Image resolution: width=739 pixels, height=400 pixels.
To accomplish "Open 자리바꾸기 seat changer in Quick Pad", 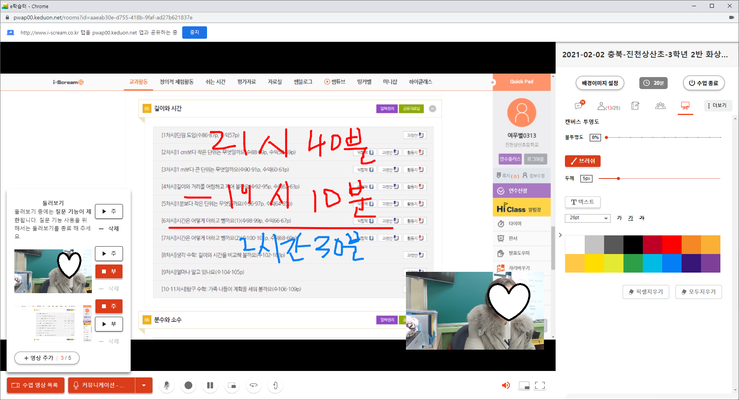I will (521, 268).
